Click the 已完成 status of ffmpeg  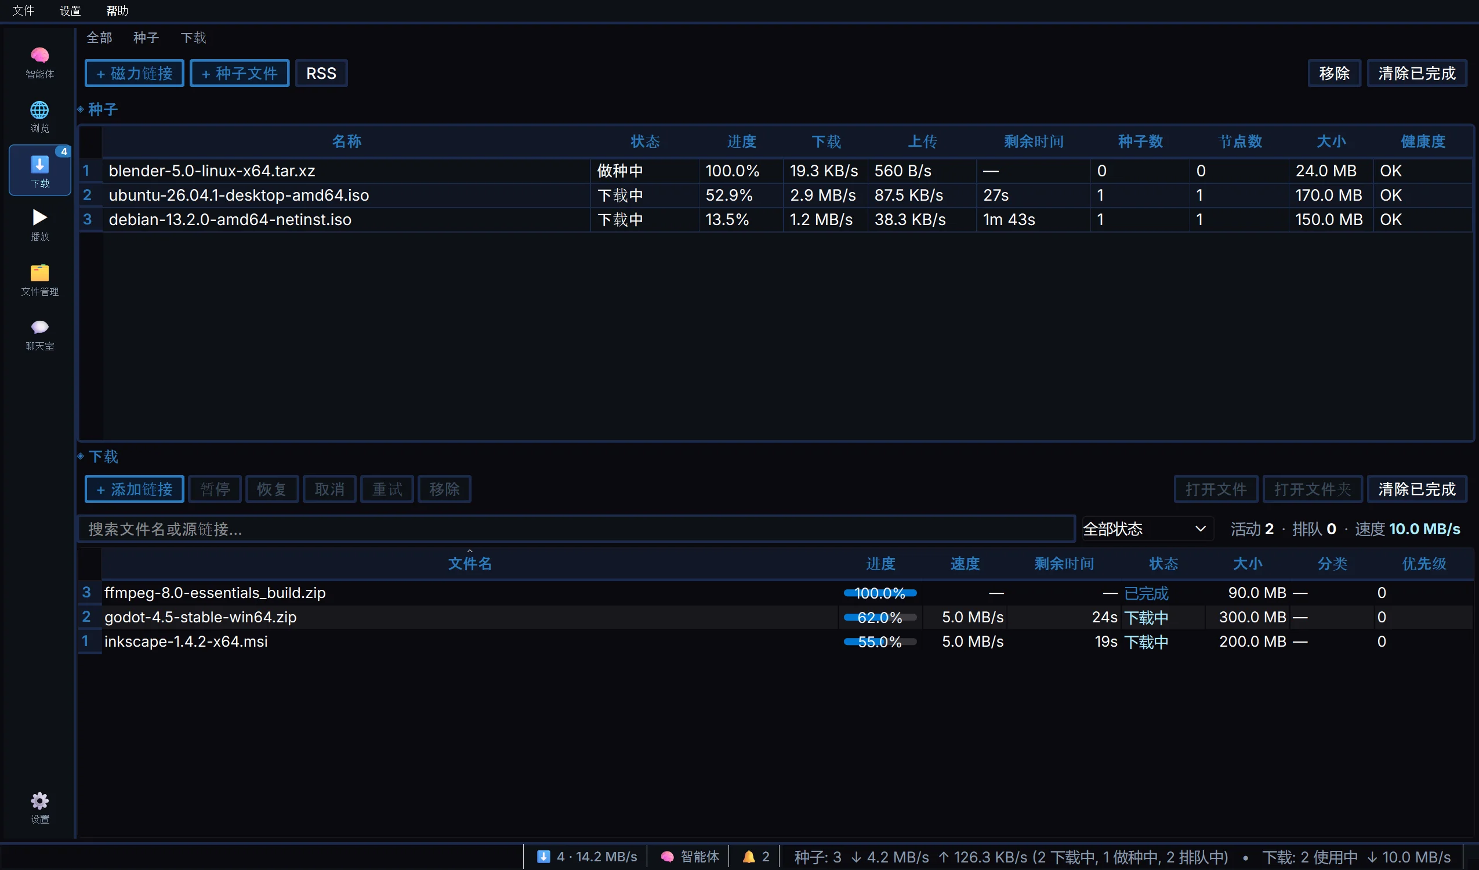click(1145, 593)
